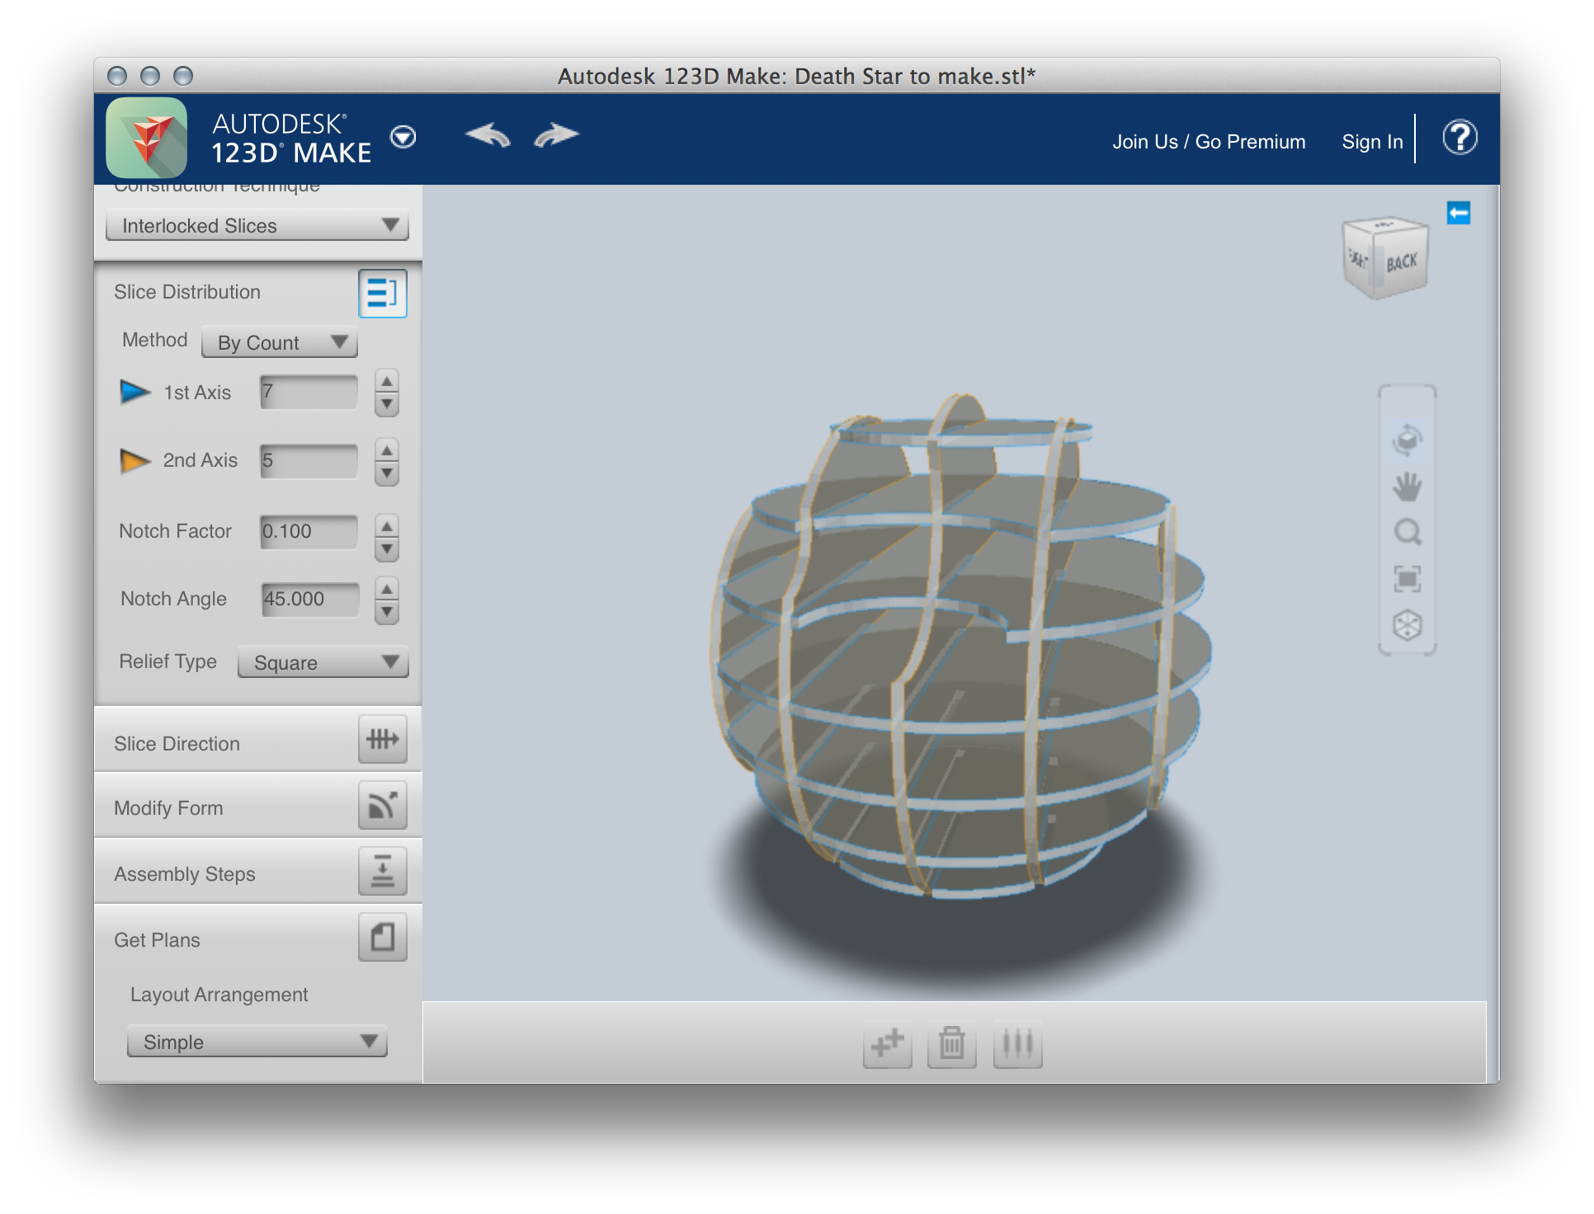Select the pan hand tool
Viewport: 1594px width, 1214px height.
(1407, 487)
